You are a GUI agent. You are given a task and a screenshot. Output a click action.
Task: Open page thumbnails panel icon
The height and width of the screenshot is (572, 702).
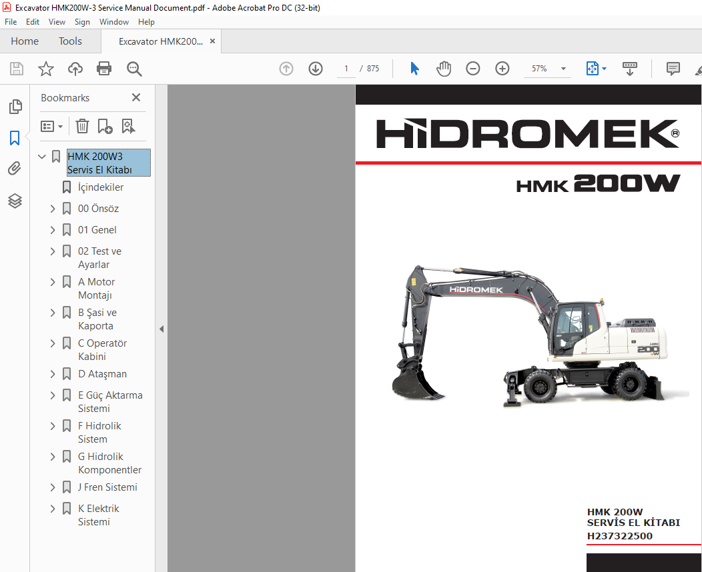point(15,107)
